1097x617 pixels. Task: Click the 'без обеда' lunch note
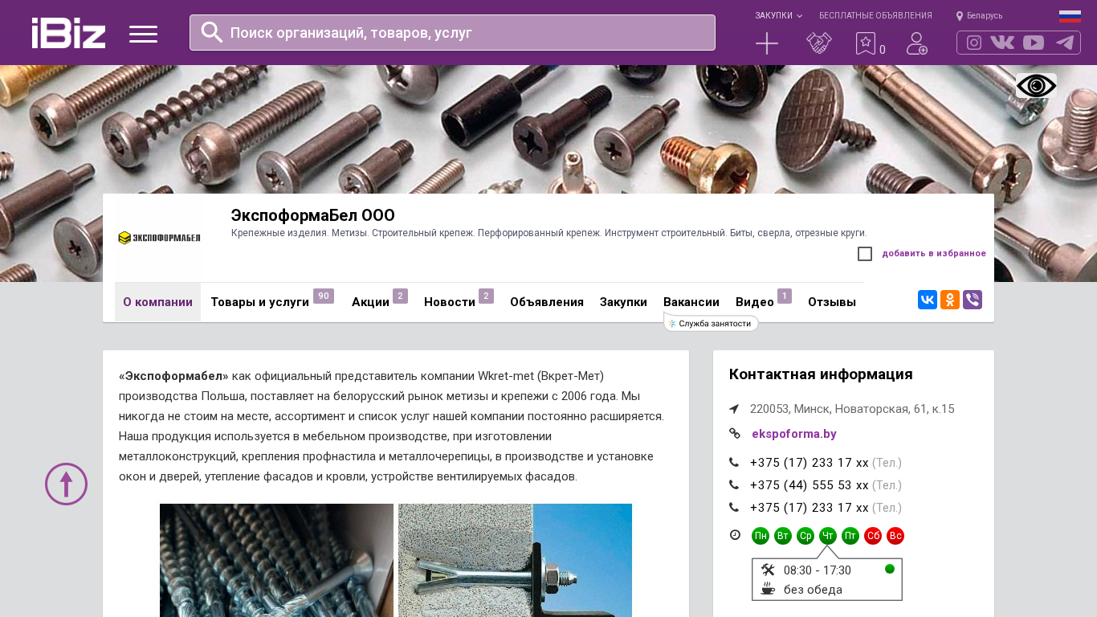813,590
